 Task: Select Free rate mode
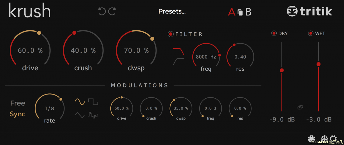coord(18,103)
